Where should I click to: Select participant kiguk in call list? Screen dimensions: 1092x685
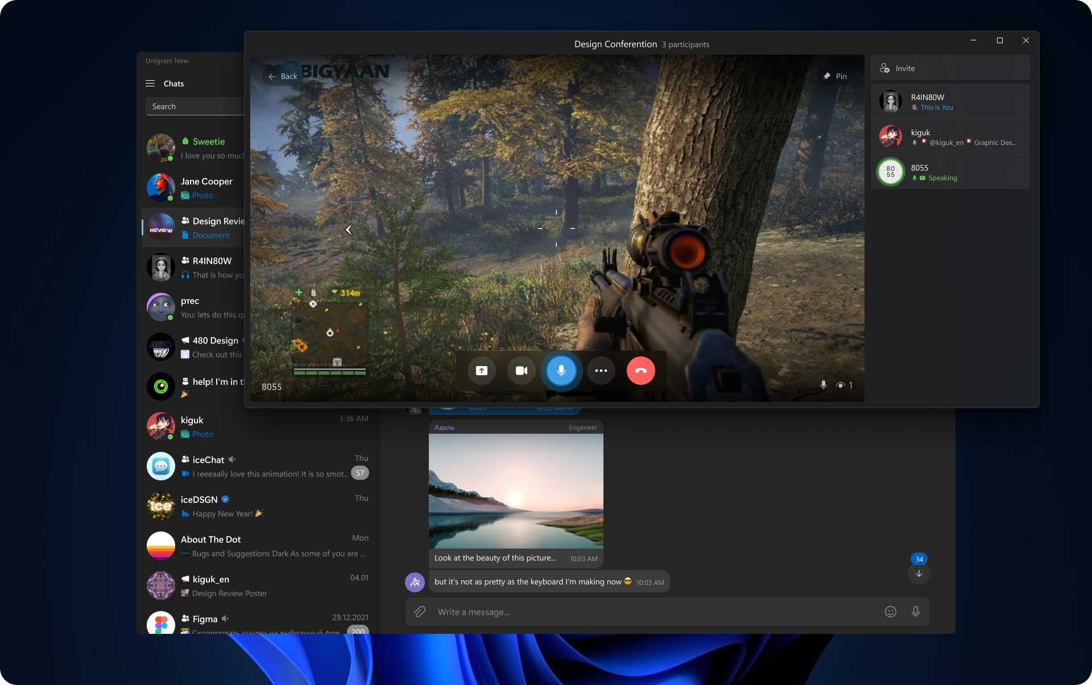(x=950, y=137)
